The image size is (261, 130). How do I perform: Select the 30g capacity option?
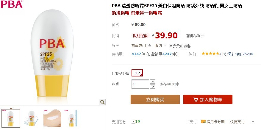click(x=137, y=73)
